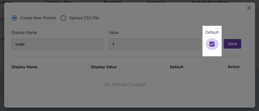The image size is (259, 111).
Task: Click the Upload CSV File label text
Action: pyautogui.click(x=84, y=18)
